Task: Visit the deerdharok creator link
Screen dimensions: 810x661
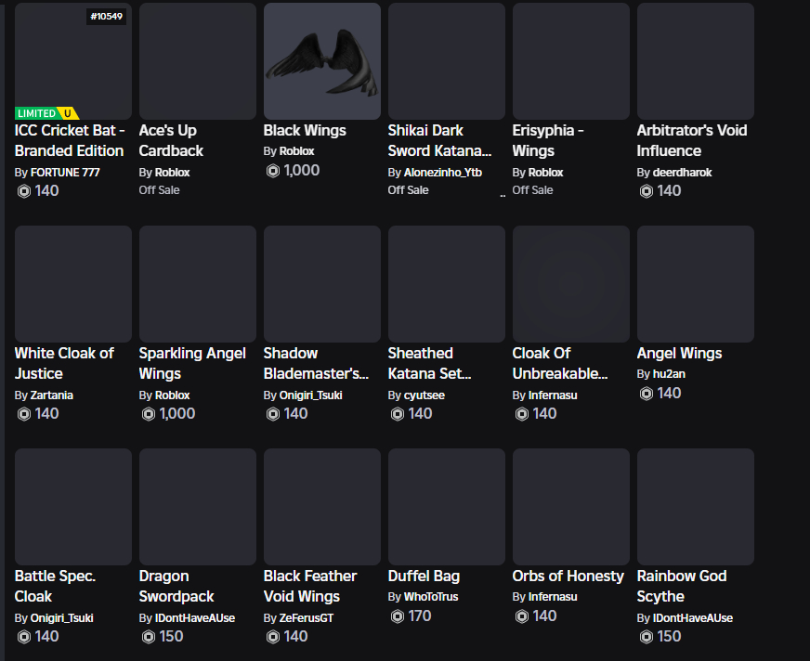Action: tap(682, 173)
